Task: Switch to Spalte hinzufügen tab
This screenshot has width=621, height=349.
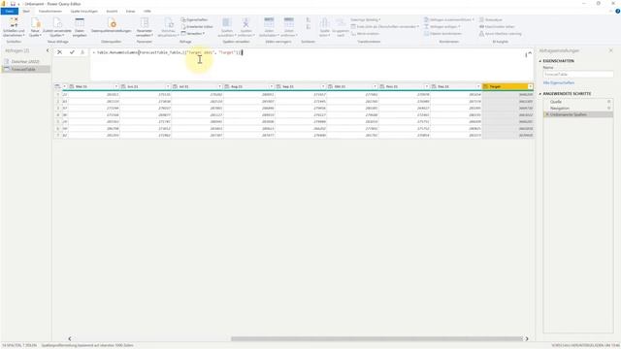Action: click(x=84, y=11)
